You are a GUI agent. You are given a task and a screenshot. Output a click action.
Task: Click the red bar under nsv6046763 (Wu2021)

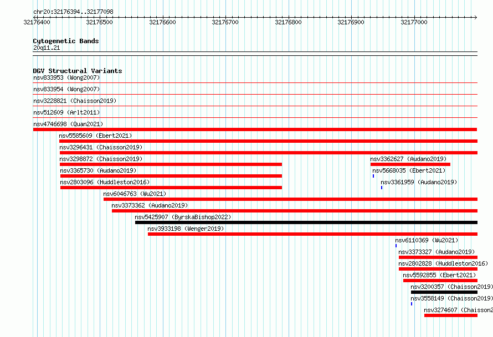290,199
